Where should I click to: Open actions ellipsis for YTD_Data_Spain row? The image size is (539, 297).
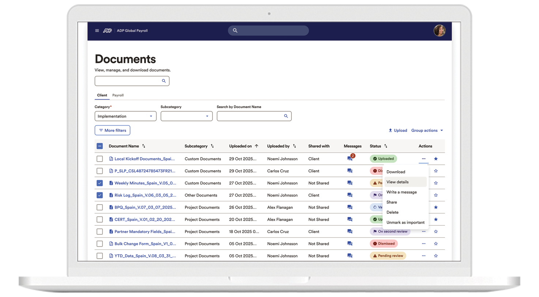(x=423, y=256)
